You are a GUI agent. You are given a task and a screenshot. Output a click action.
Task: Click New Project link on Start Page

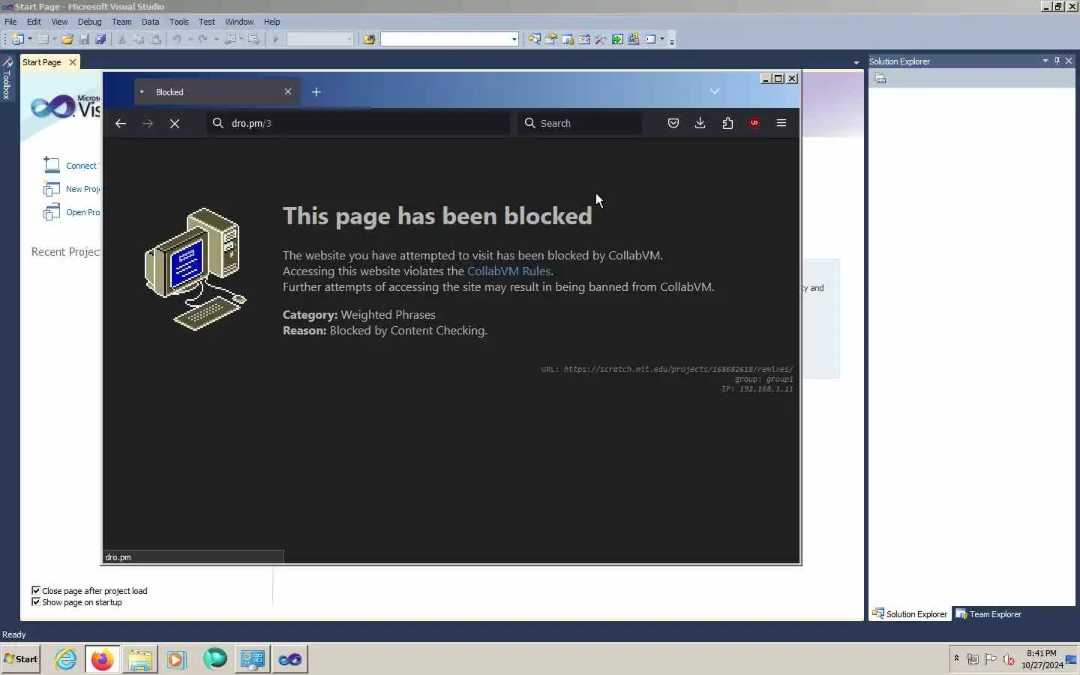82,189
